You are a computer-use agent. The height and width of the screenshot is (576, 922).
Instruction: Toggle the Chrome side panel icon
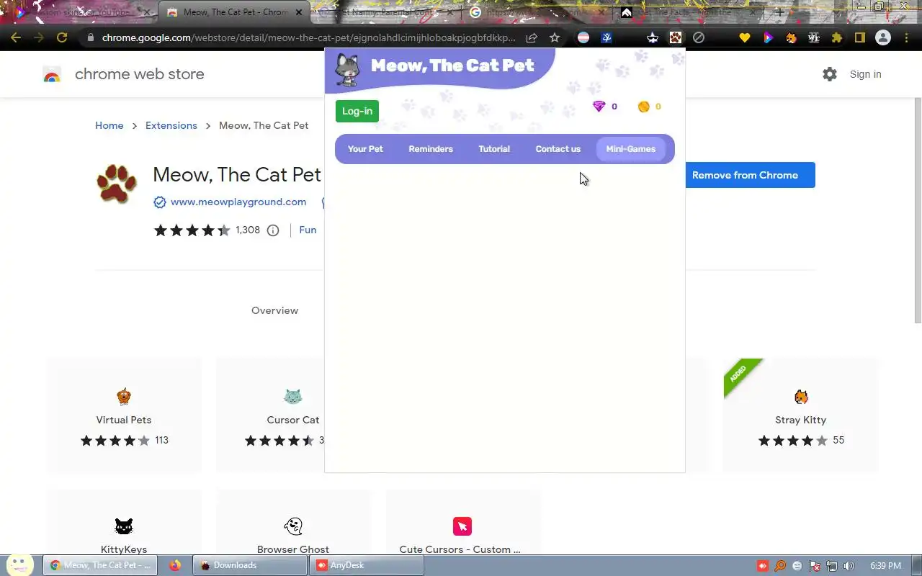click(x=859, y=37)
